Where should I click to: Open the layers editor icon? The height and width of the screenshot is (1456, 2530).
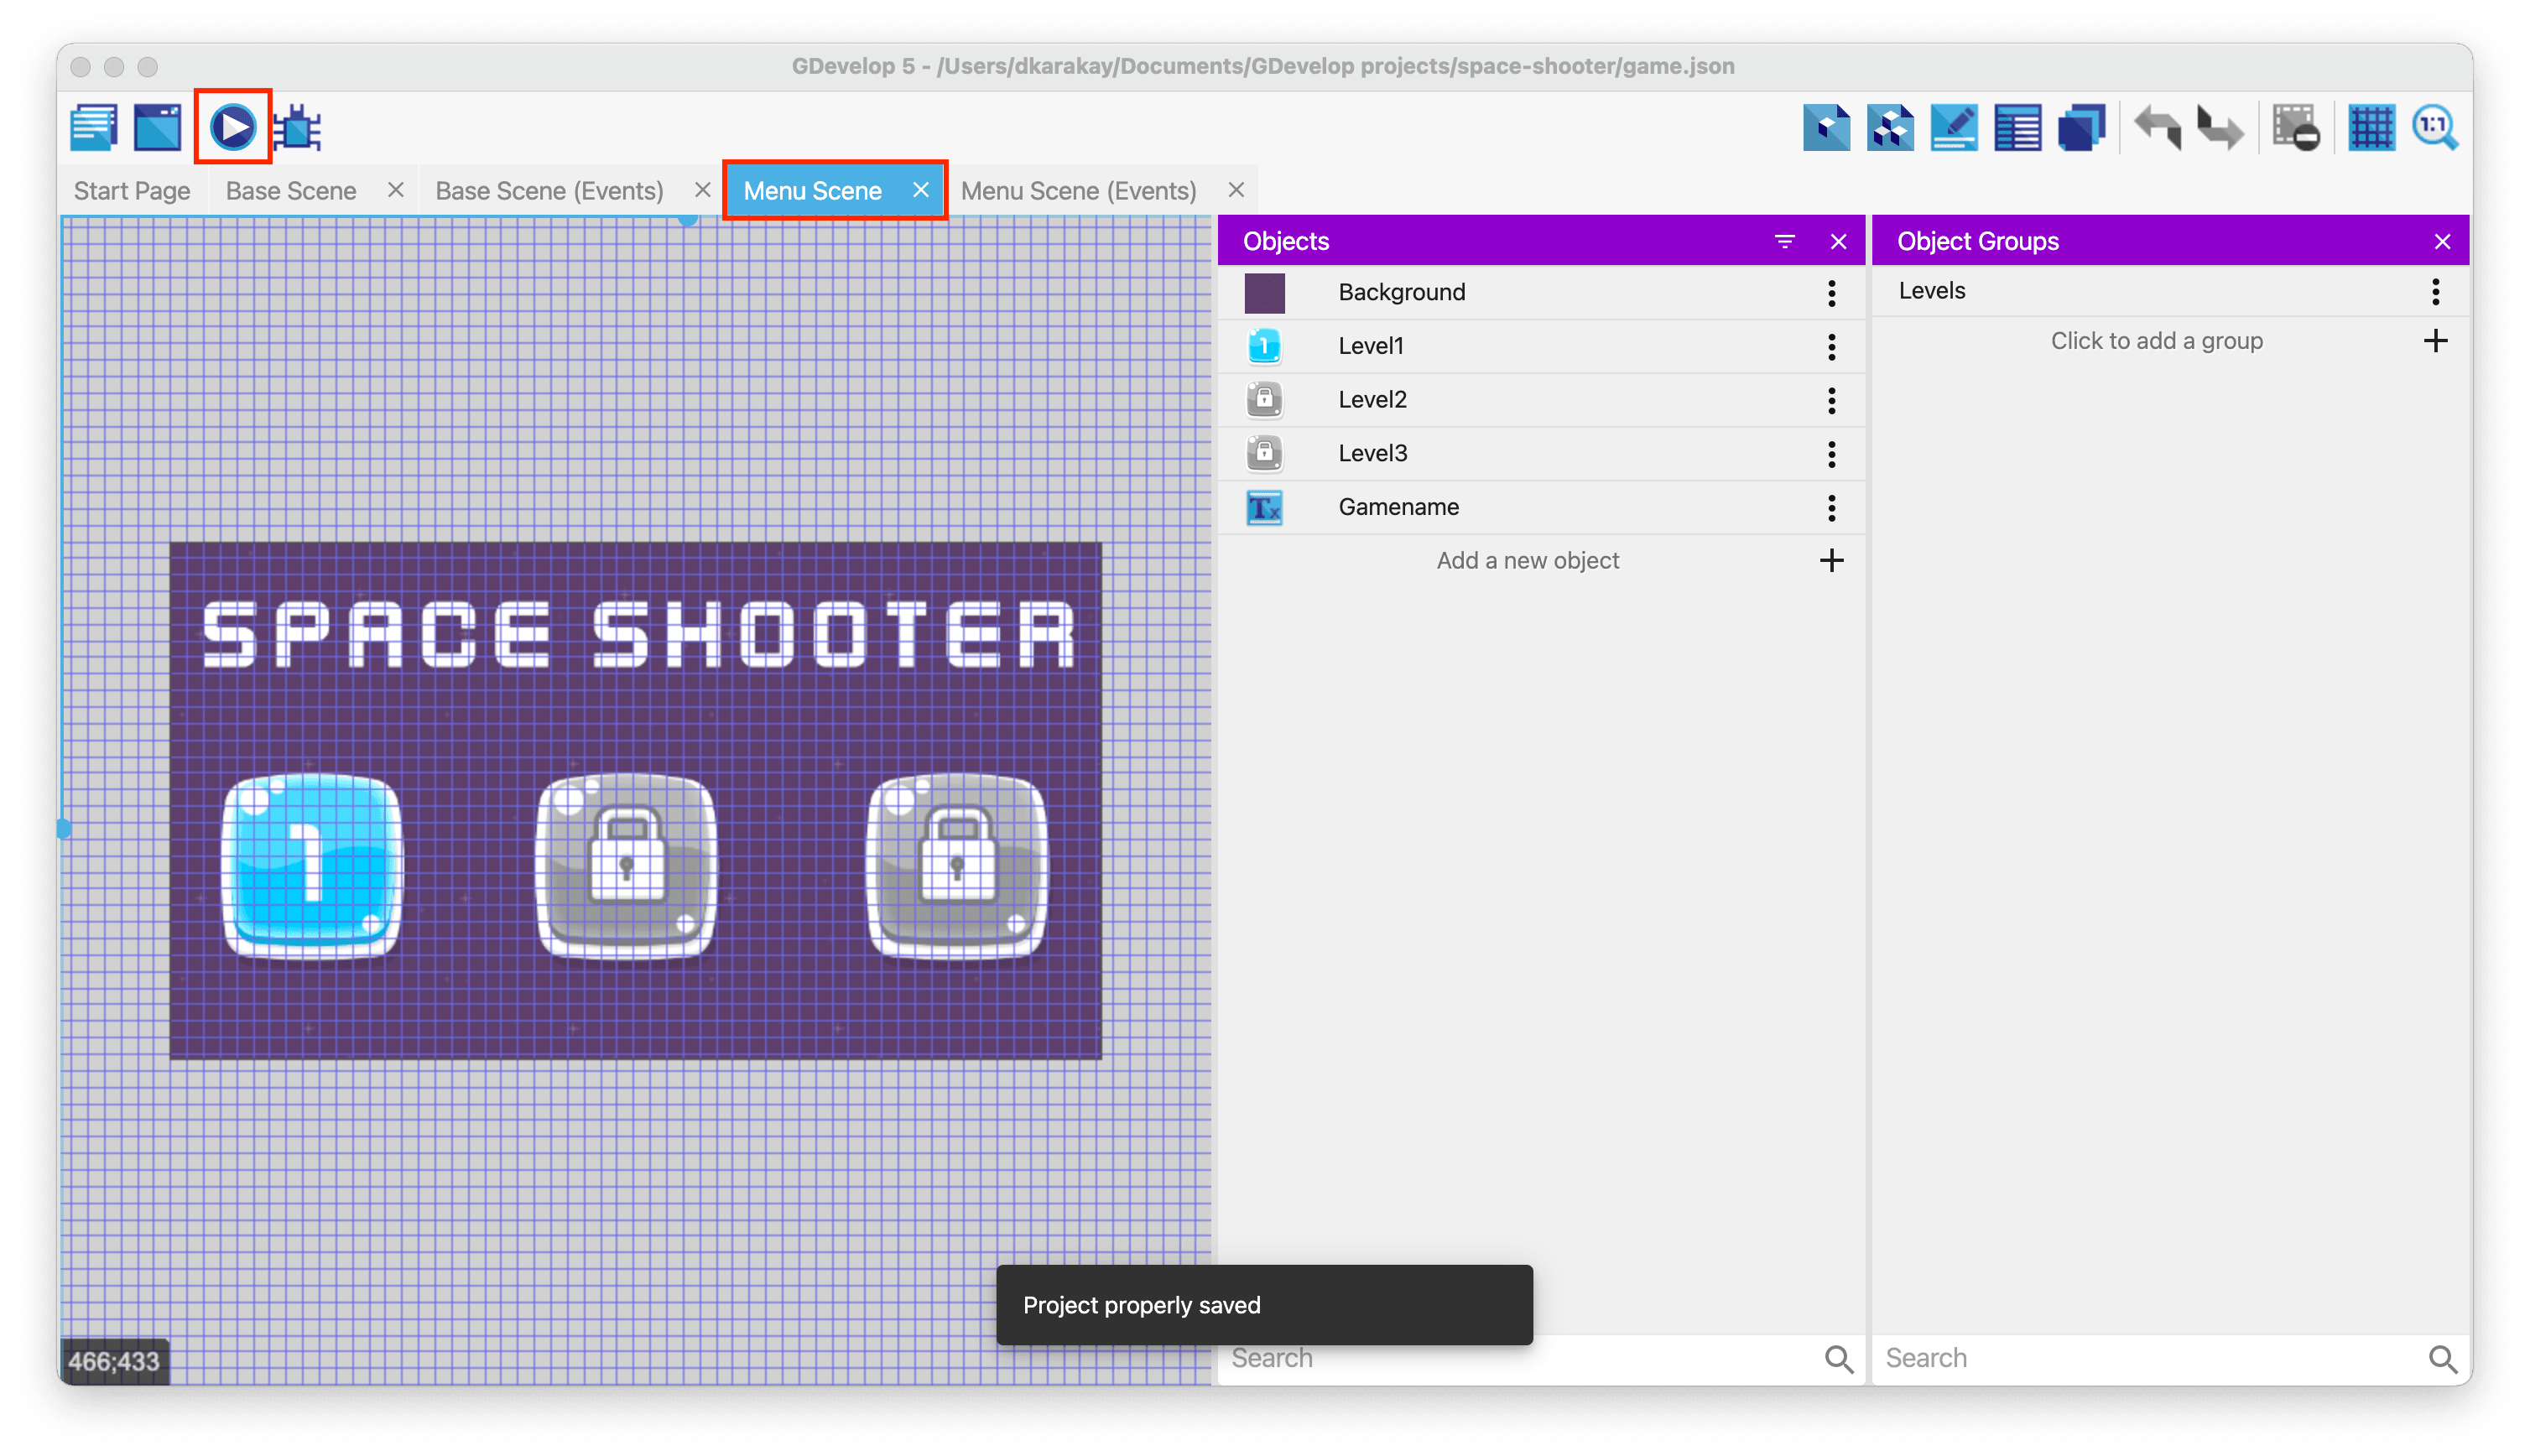(2082, 128)
